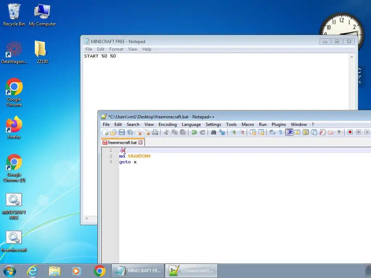Click the Copy icon in the toolbar
The image size is (371, 278).
click(x=175, y=132)
